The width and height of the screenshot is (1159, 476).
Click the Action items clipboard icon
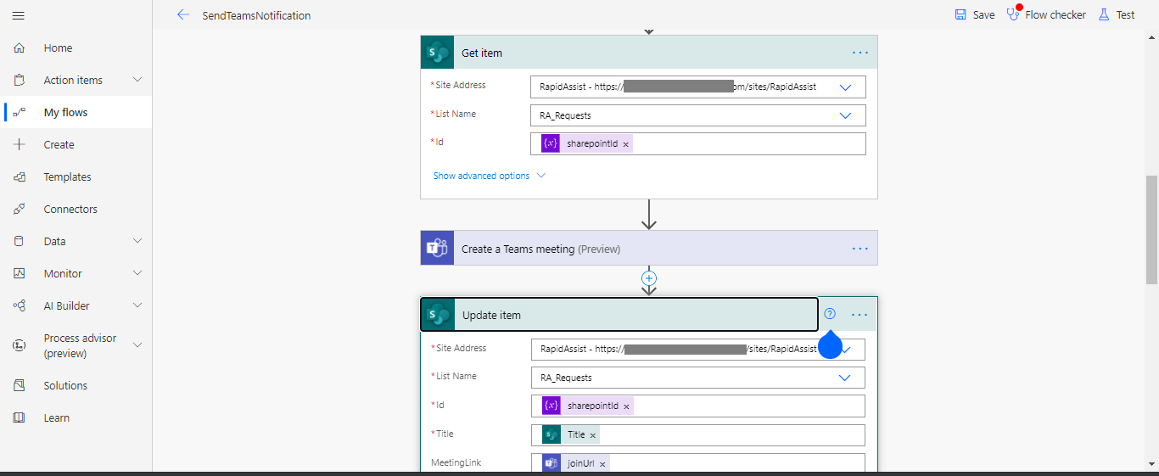tap(20, 81)
